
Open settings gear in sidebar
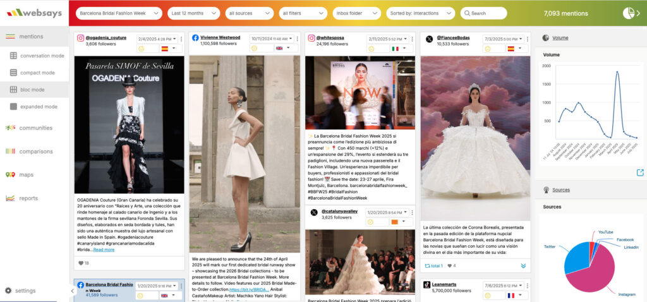[x=8, y=291]
